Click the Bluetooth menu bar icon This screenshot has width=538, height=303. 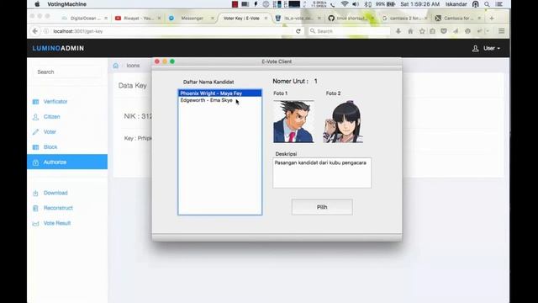click(367, 4)
